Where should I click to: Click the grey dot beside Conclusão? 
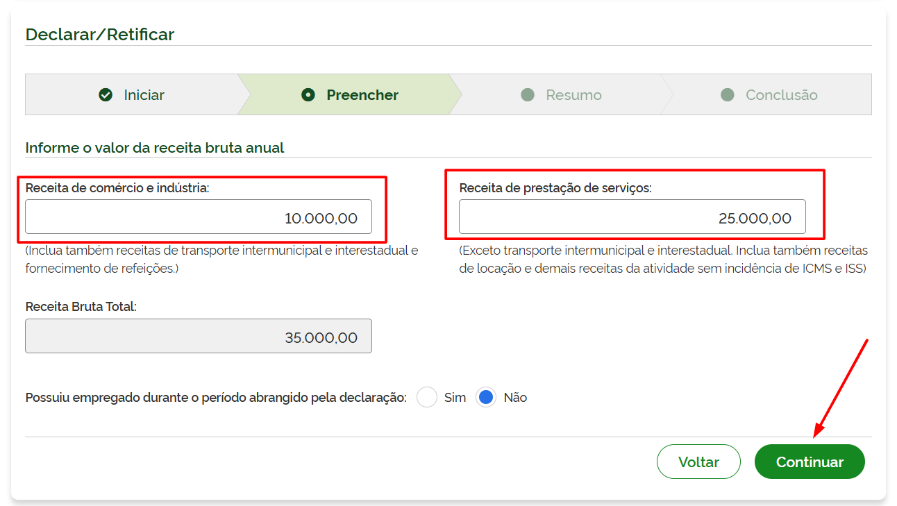[x=728, y=95]
